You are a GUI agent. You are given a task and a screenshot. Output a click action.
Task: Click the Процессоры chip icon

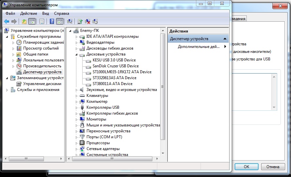tap(82, 143)
